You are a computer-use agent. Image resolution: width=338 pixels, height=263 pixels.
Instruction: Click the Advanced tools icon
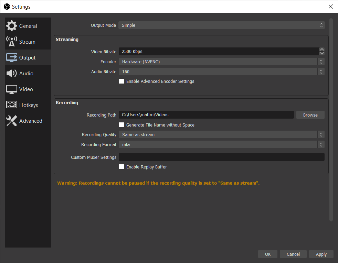pyautogui.click(x=12, y=121)
